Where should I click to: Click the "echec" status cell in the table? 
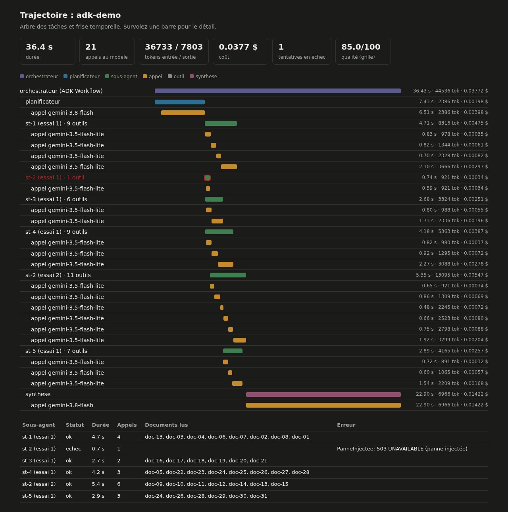click(73, 449)
